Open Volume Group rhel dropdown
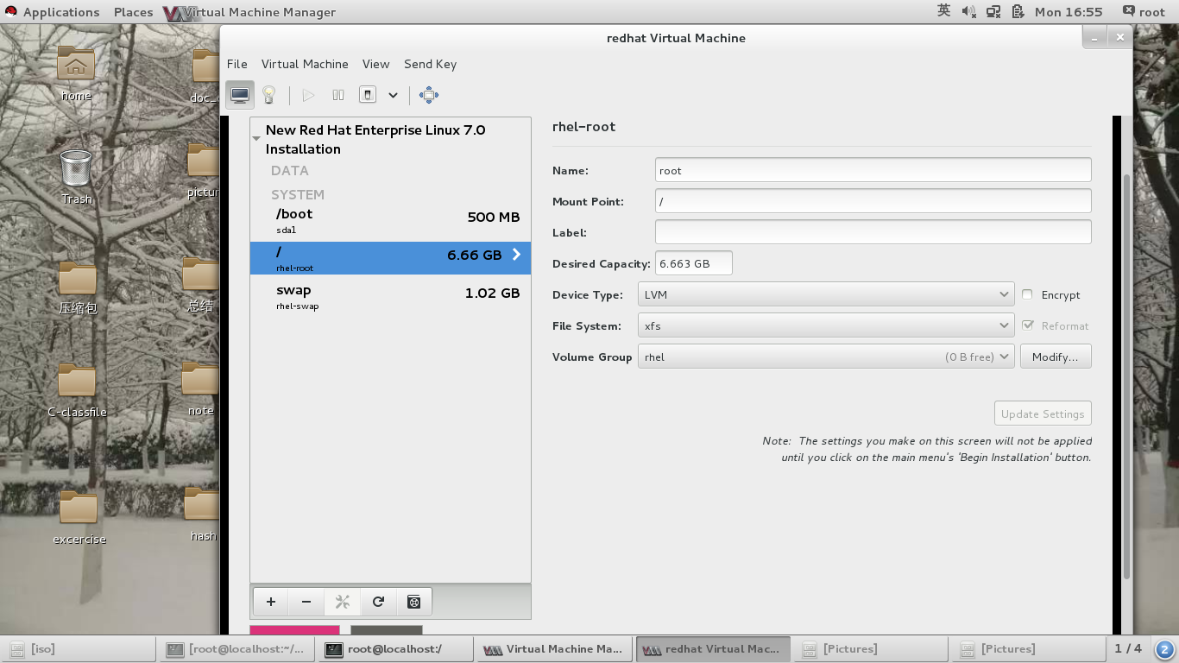Image resolution: width=1179 pixels, height=663 pixels. tap(825, 357)
